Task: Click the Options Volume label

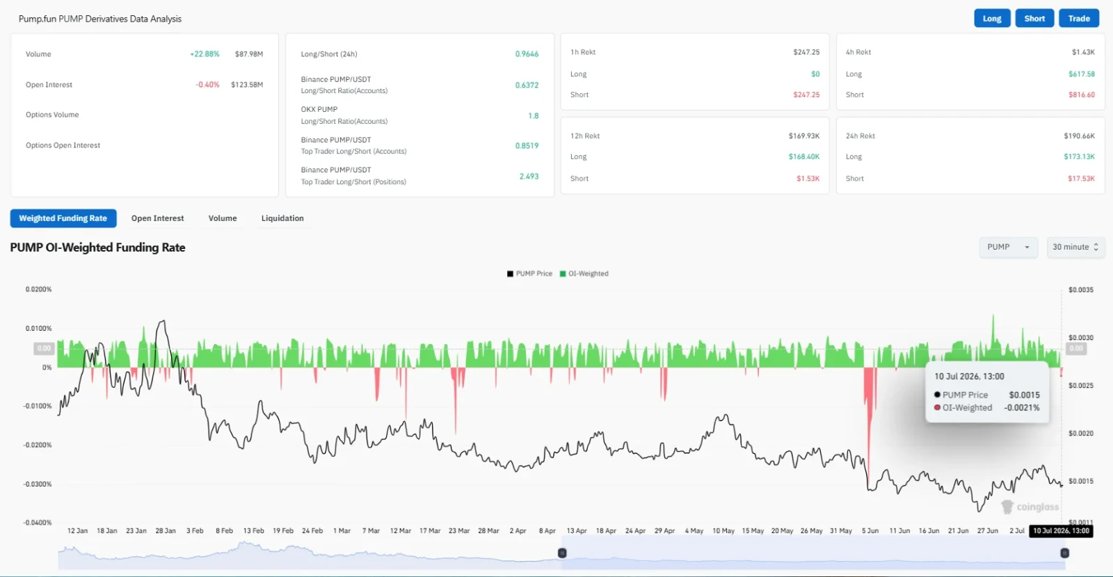Action: point(52,115)
